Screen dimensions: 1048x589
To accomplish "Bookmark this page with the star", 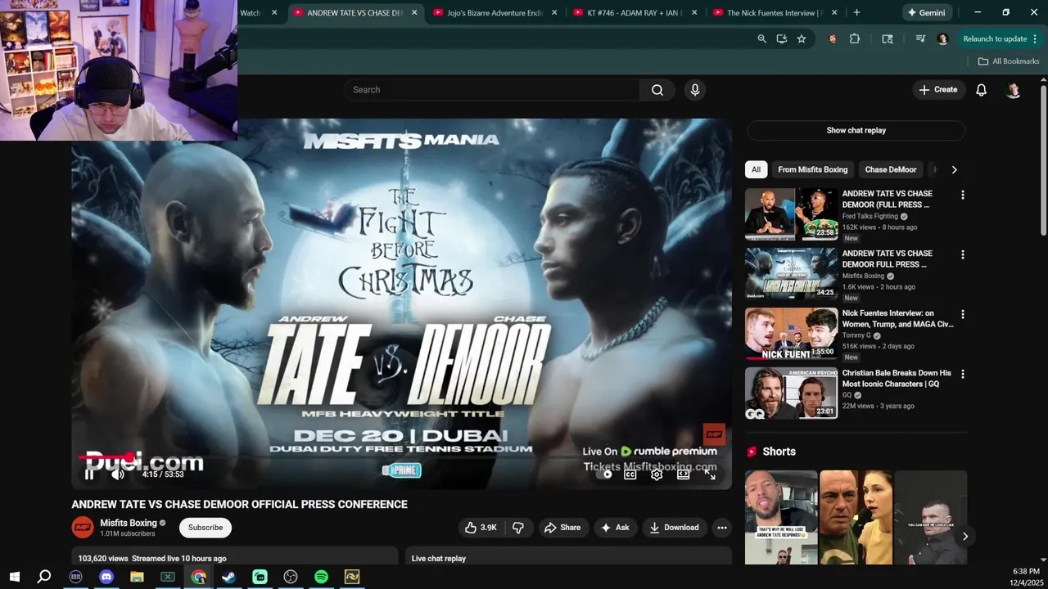I will [802, 38].
